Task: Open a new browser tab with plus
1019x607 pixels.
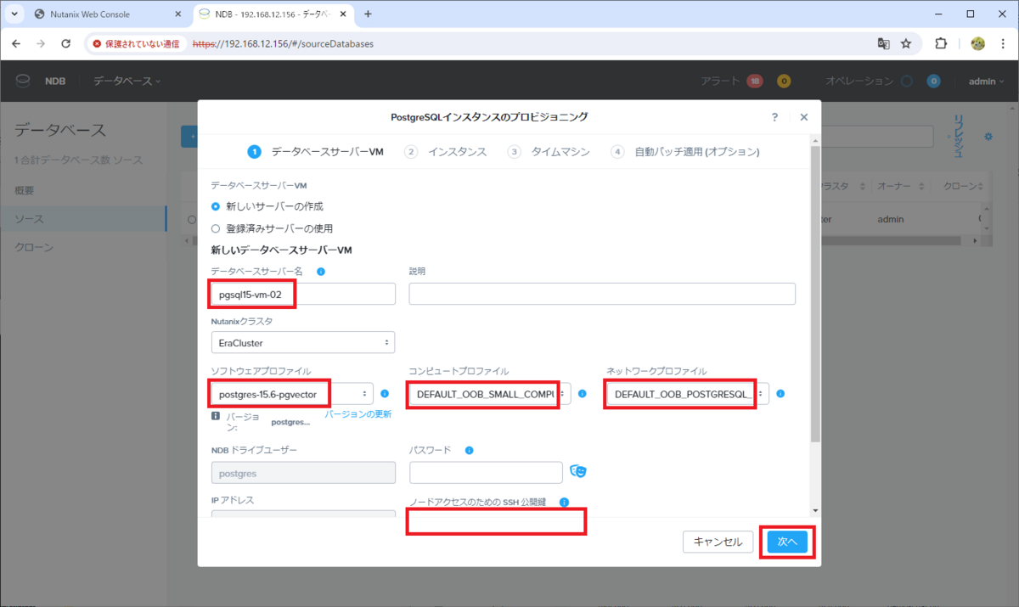Action: click(x=368, y=14)
